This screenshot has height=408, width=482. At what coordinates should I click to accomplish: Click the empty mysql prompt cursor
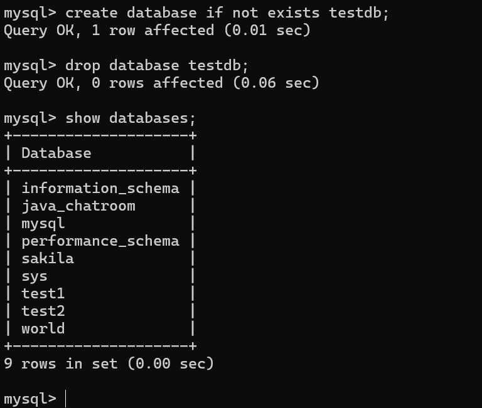click(x=66, y=399)
